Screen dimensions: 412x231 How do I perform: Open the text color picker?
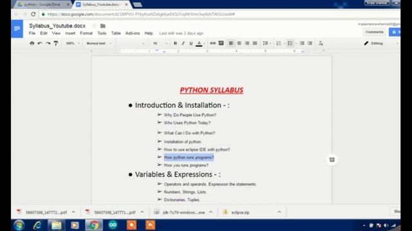click(x=199, y=44)
